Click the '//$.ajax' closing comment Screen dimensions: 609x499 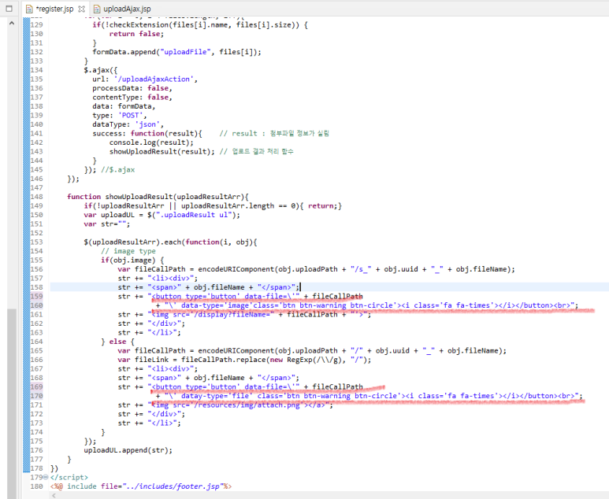point(117,169)
